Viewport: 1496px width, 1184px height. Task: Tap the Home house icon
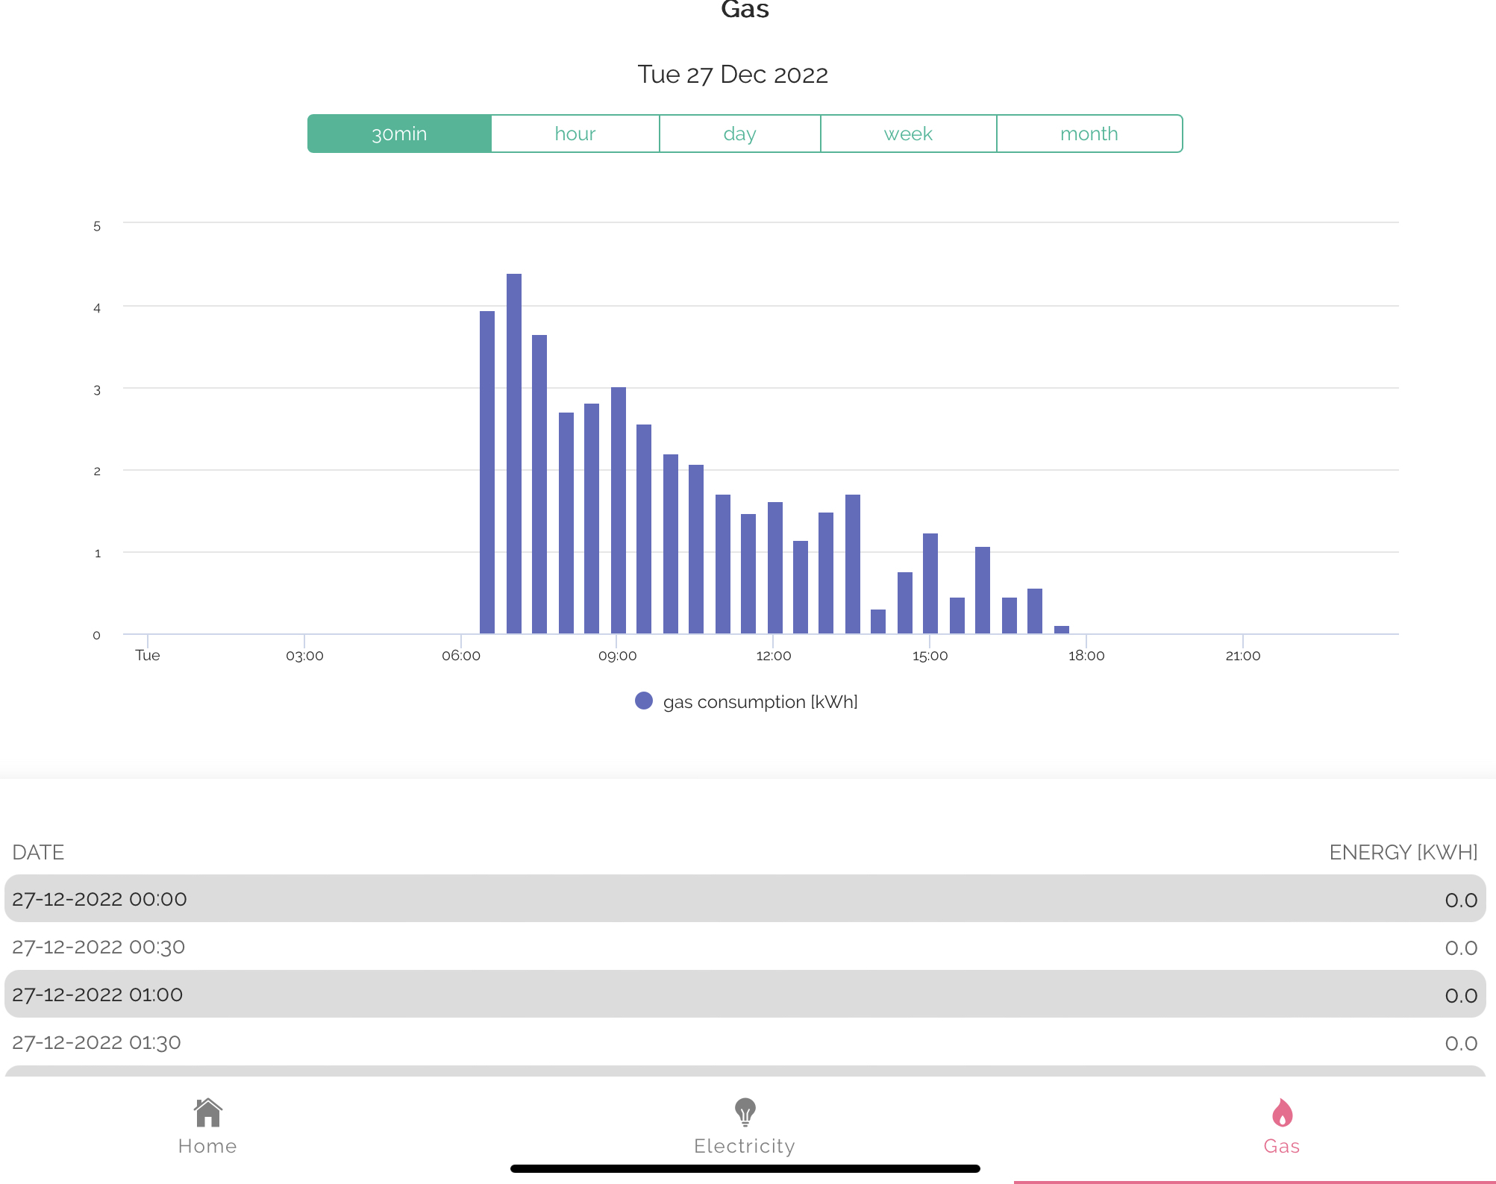207,1112
